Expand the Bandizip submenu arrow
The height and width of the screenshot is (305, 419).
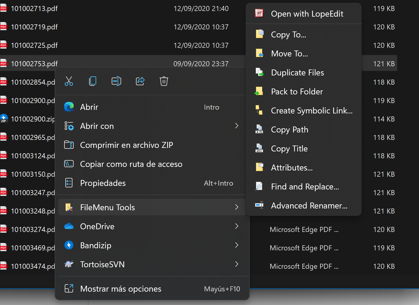pyautogui.click(x=237, y=245)
